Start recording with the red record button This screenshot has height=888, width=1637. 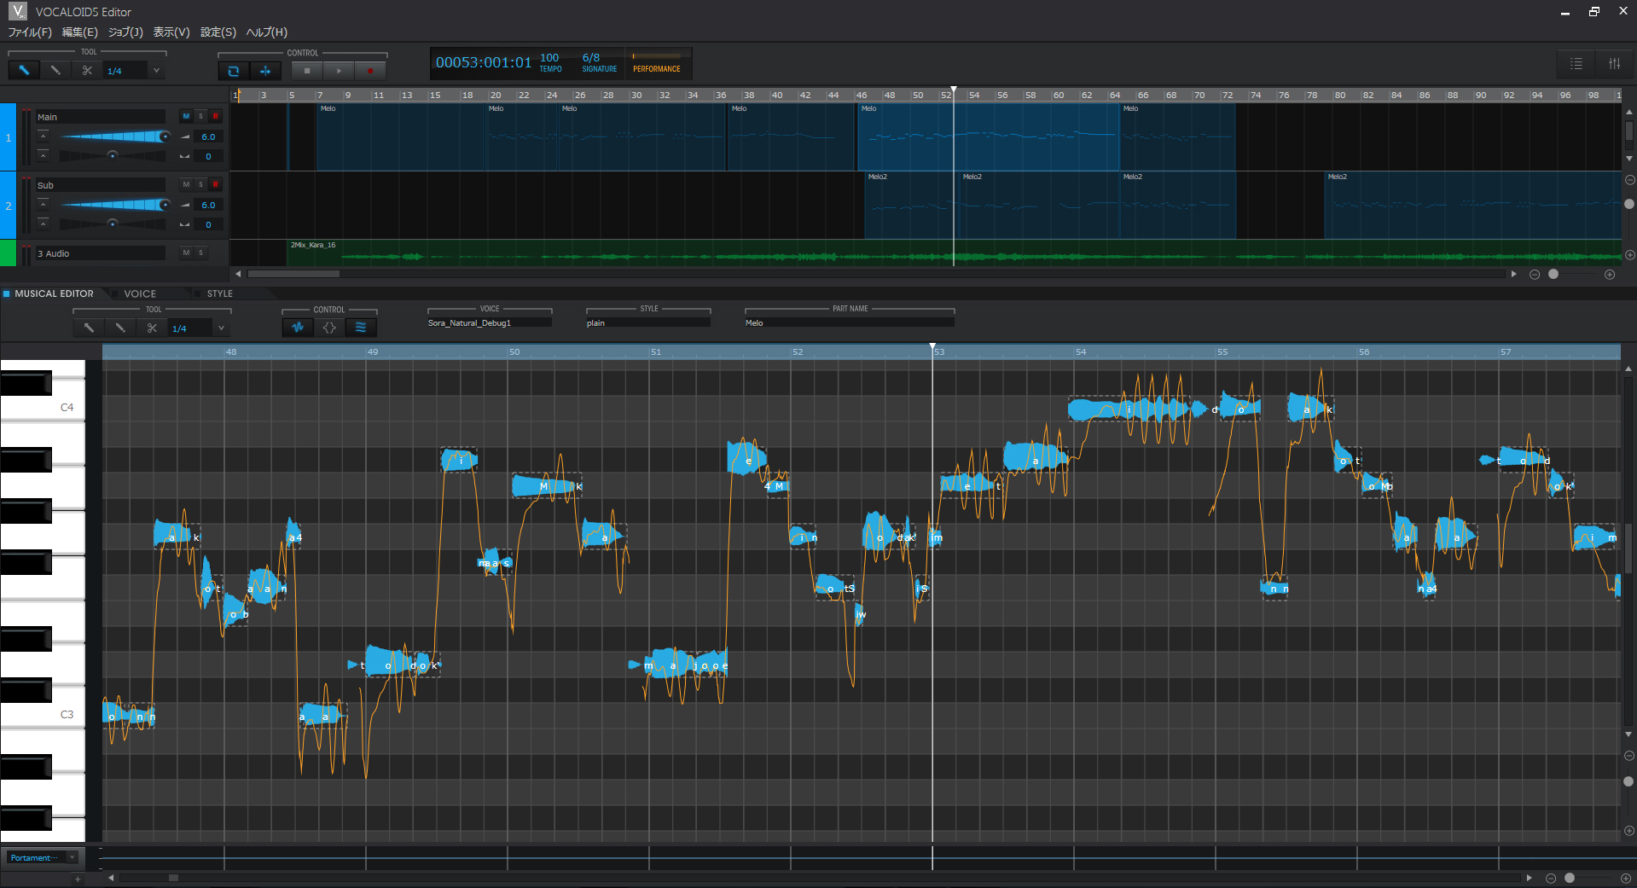click(370, 71)
